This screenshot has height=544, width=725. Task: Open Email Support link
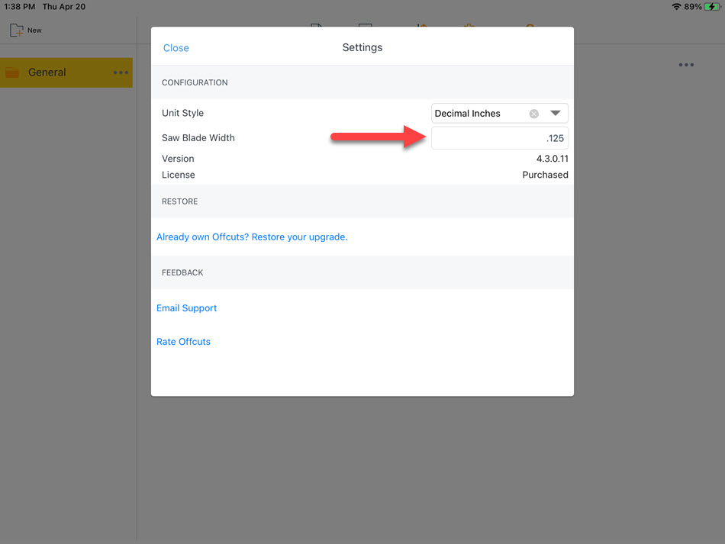pyautogui.click(x=186, y=308)
